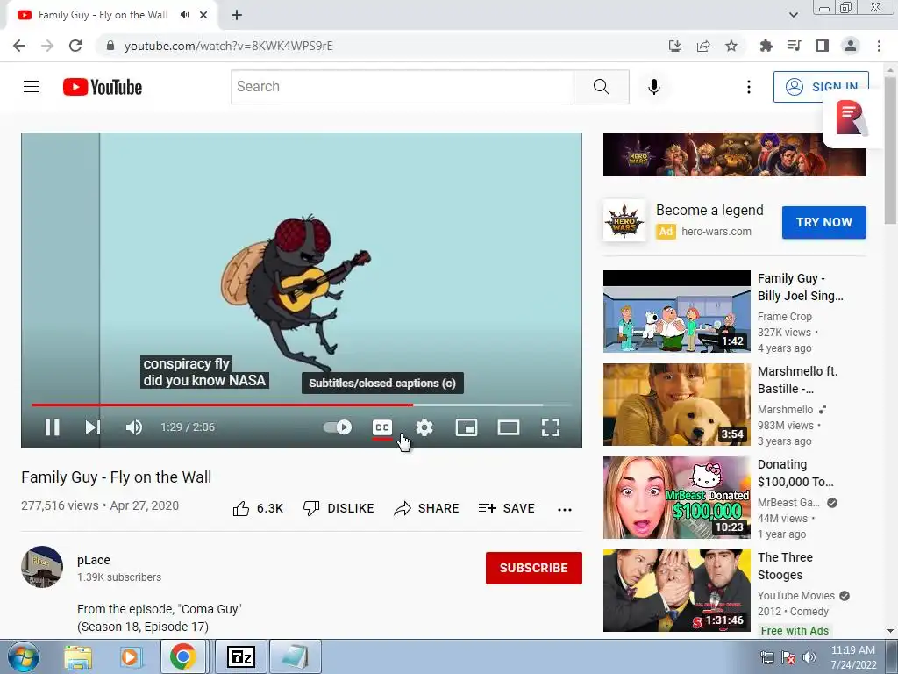Skip to next video
This screenshot has width=898, height=674.
tap(93, 427)
